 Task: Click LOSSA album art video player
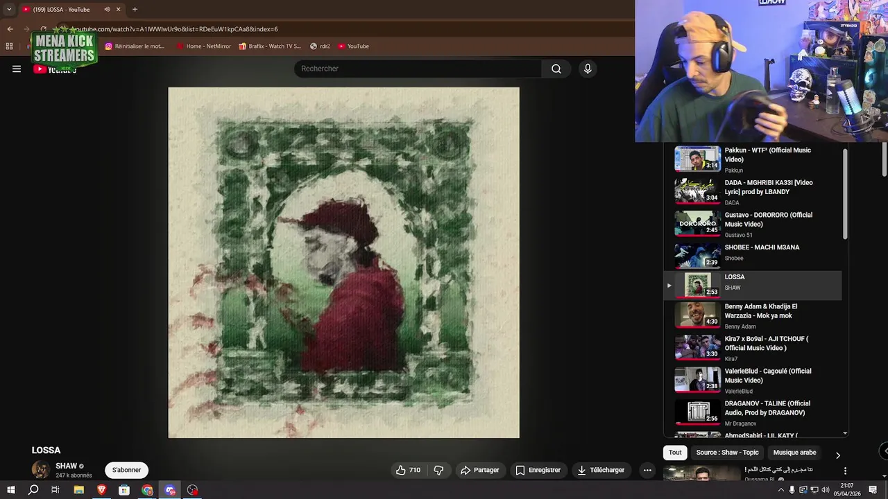[343, 263]
